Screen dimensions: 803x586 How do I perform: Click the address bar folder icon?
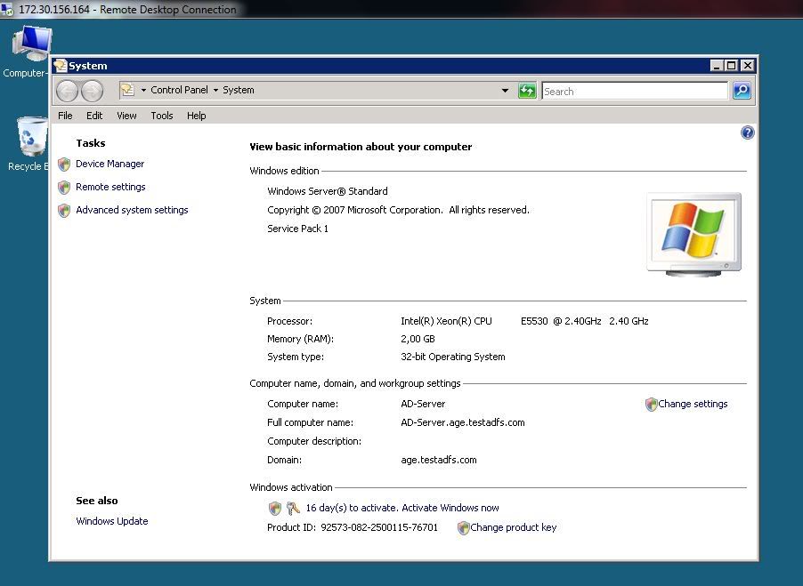[x=127, y=90]
